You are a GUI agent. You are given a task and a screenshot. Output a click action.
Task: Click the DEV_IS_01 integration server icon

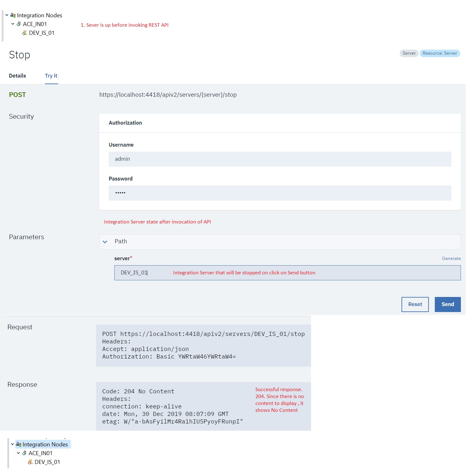[25, 33]
